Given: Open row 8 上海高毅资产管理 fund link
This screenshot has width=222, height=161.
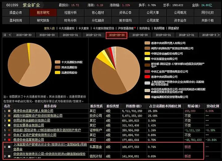Looking at the screenshot, I should click(x=50, y=147).
